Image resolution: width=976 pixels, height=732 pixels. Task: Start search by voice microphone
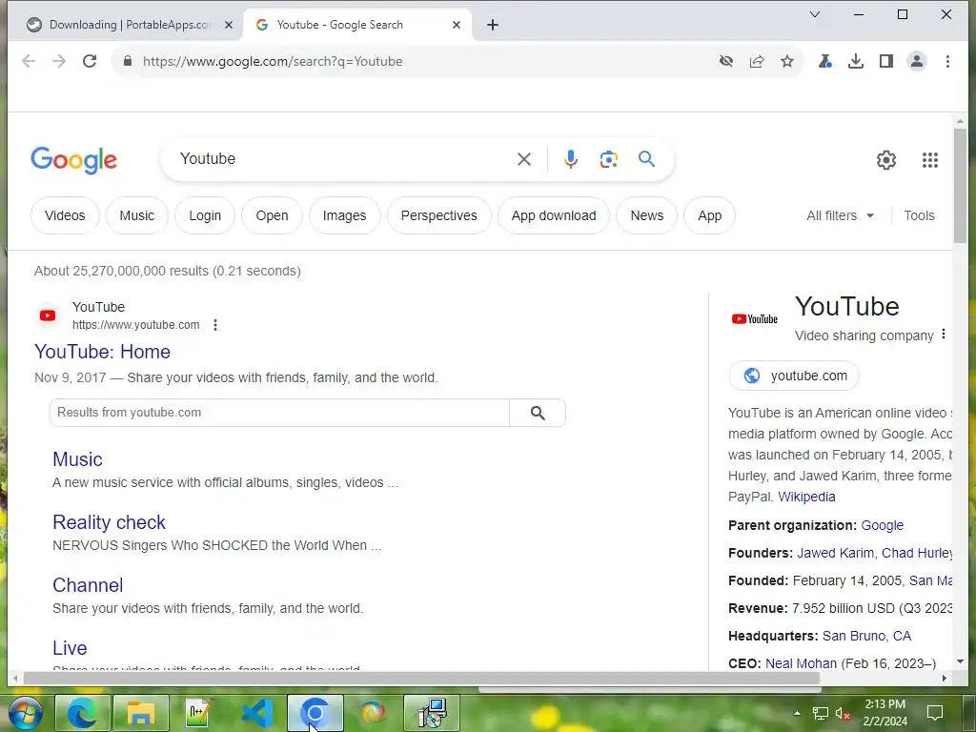coord(571,159)
